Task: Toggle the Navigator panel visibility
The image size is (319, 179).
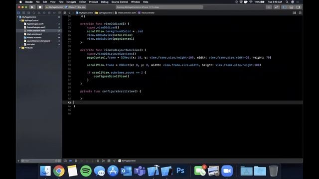Action: 285,7
